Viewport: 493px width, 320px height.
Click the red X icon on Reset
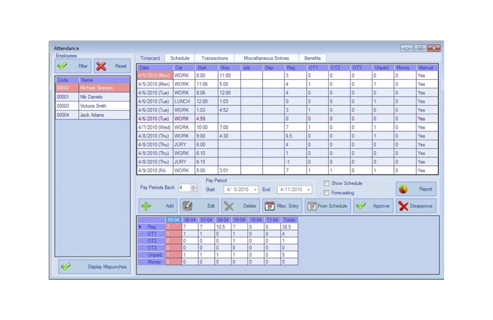click(x=101, y=66)
